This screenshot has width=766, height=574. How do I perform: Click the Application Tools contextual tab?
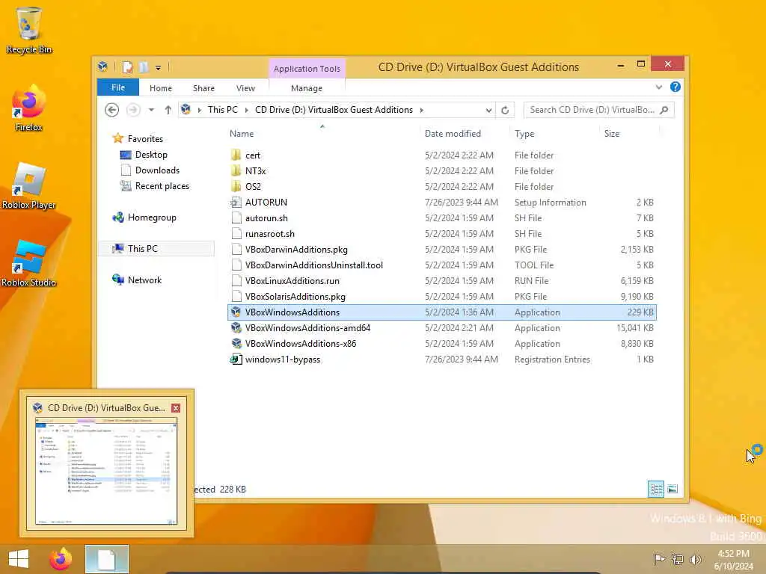tap(307, 69)
